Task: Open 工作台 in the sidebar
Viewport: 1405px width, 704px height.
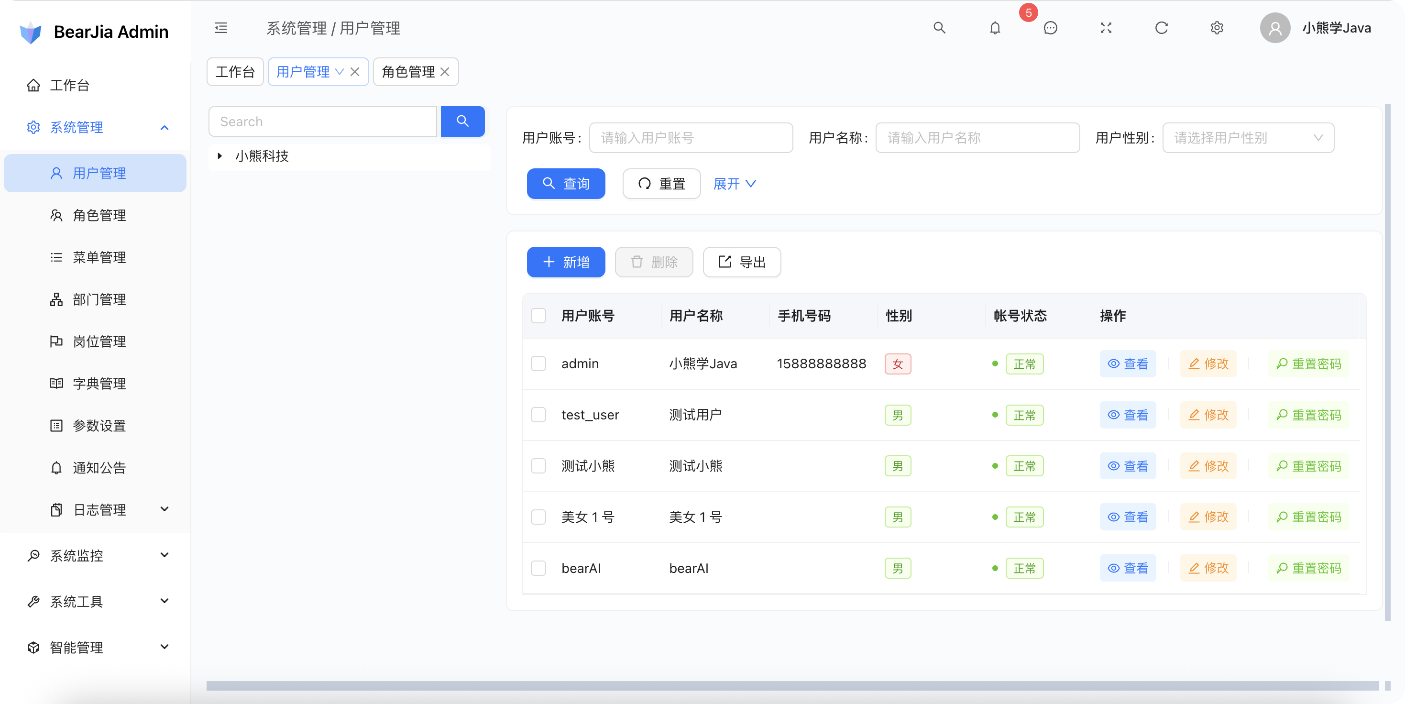Action: [95, 85]
